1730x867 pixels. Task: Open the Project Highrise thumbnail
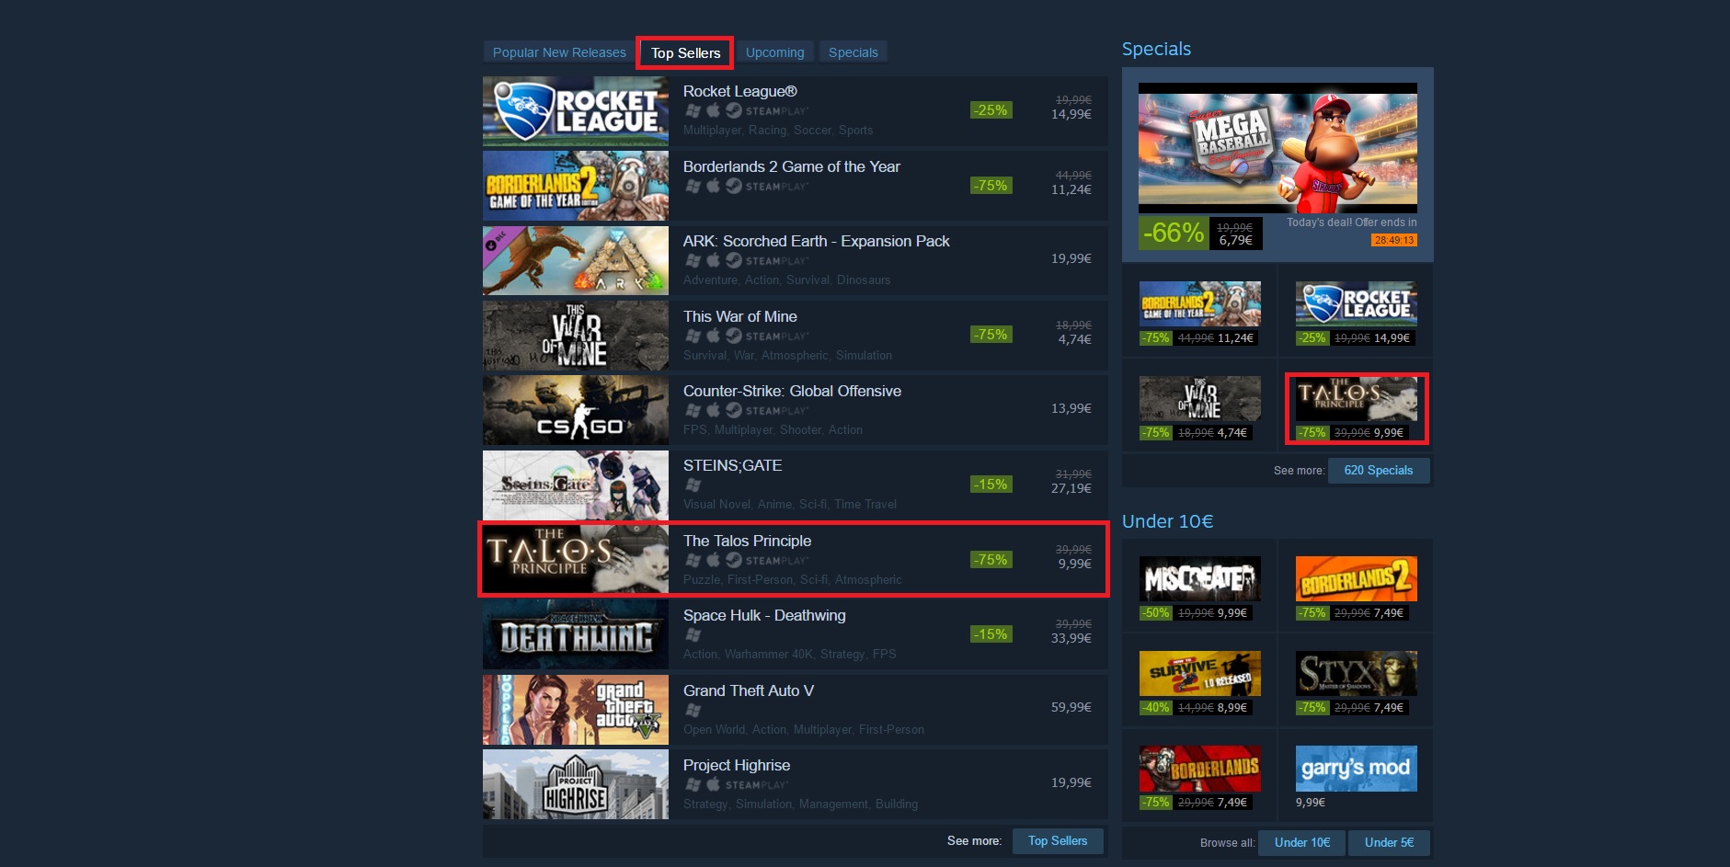(576, 784)
